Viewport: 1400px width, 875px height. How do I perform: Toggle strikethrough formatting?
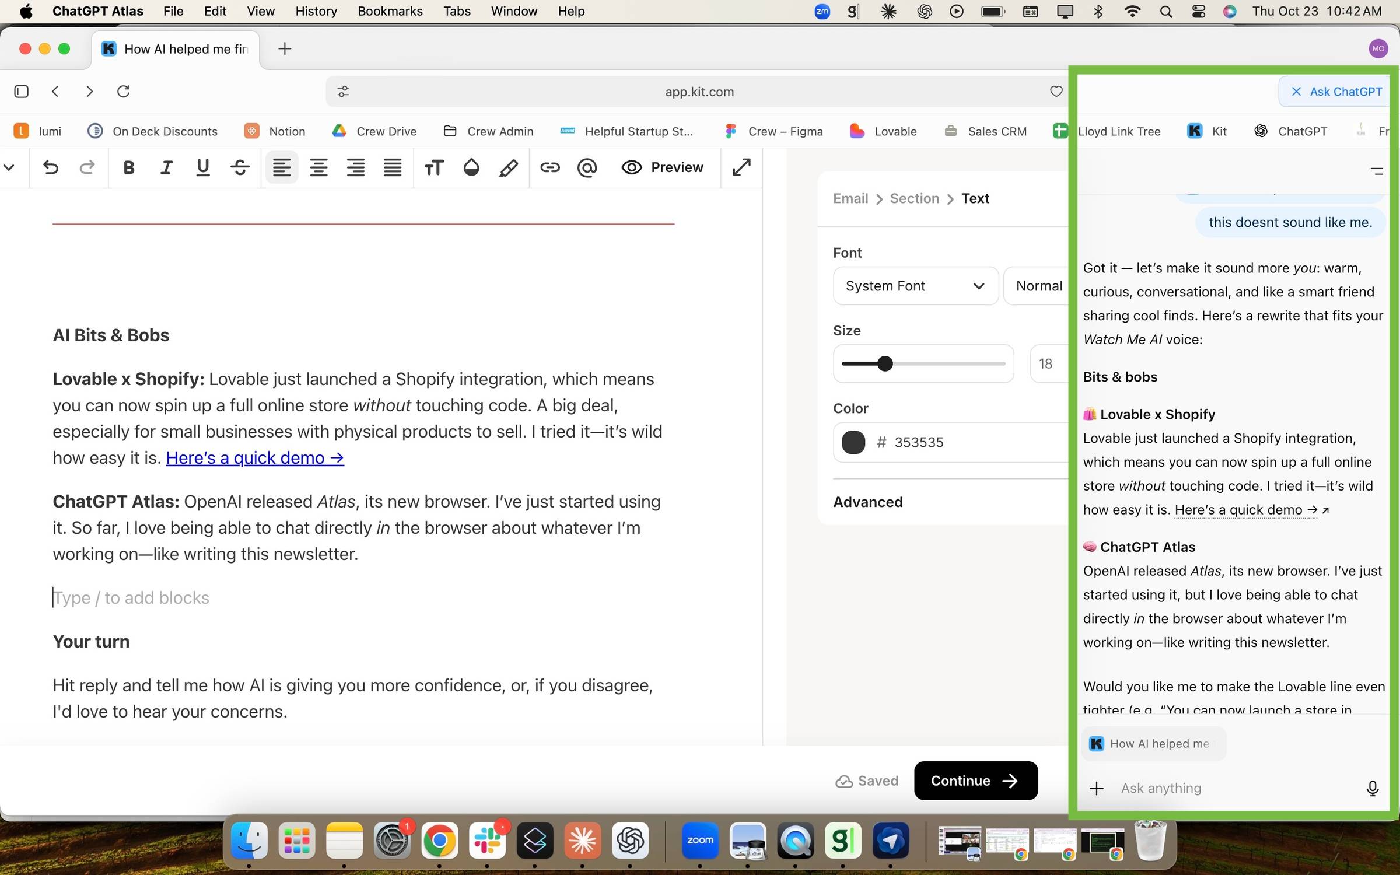240,168
